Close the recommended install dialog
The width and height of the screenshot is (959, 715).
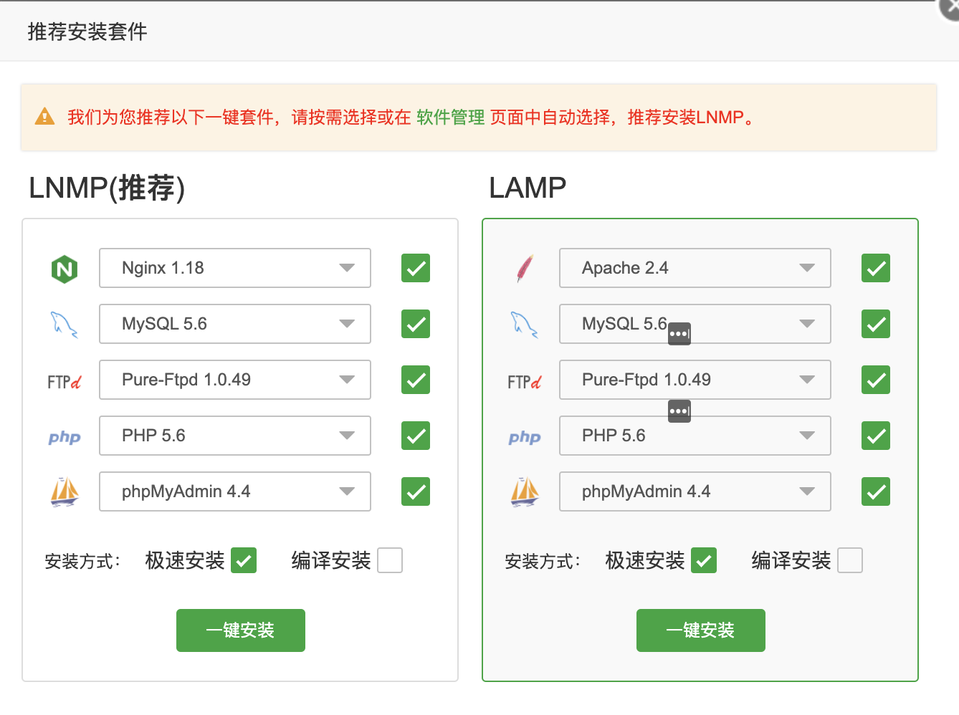coord(950,7)
